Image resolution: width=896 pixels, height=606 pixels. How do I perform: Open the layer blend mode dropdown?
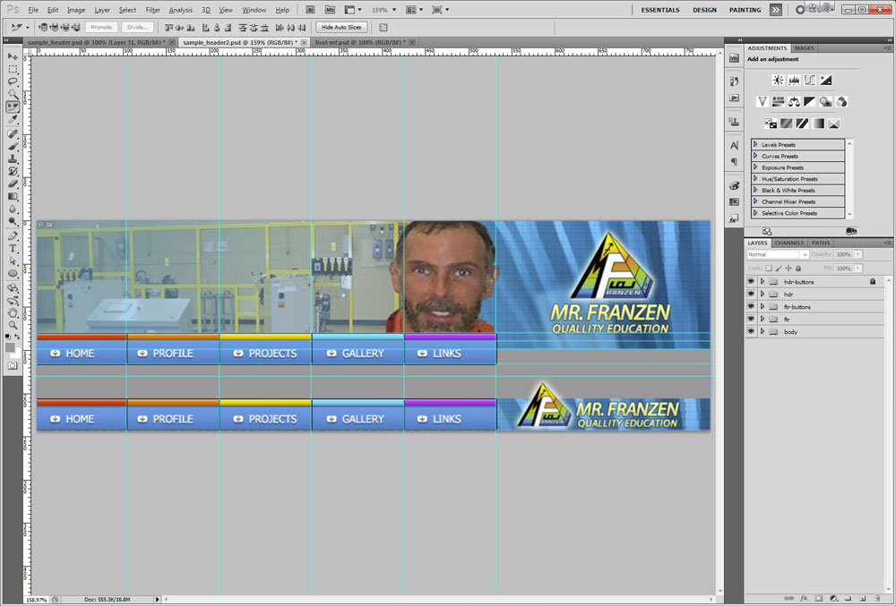[x=778, y=254]
